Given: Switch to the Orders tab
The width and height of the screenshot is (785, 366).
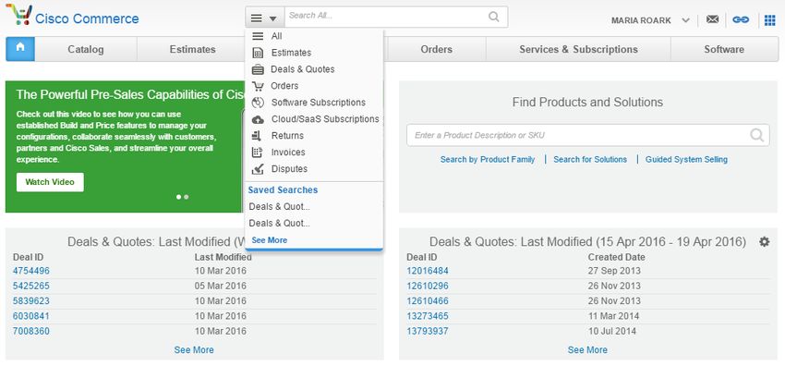Looking at the screenshot, I should tap(436, 49).
